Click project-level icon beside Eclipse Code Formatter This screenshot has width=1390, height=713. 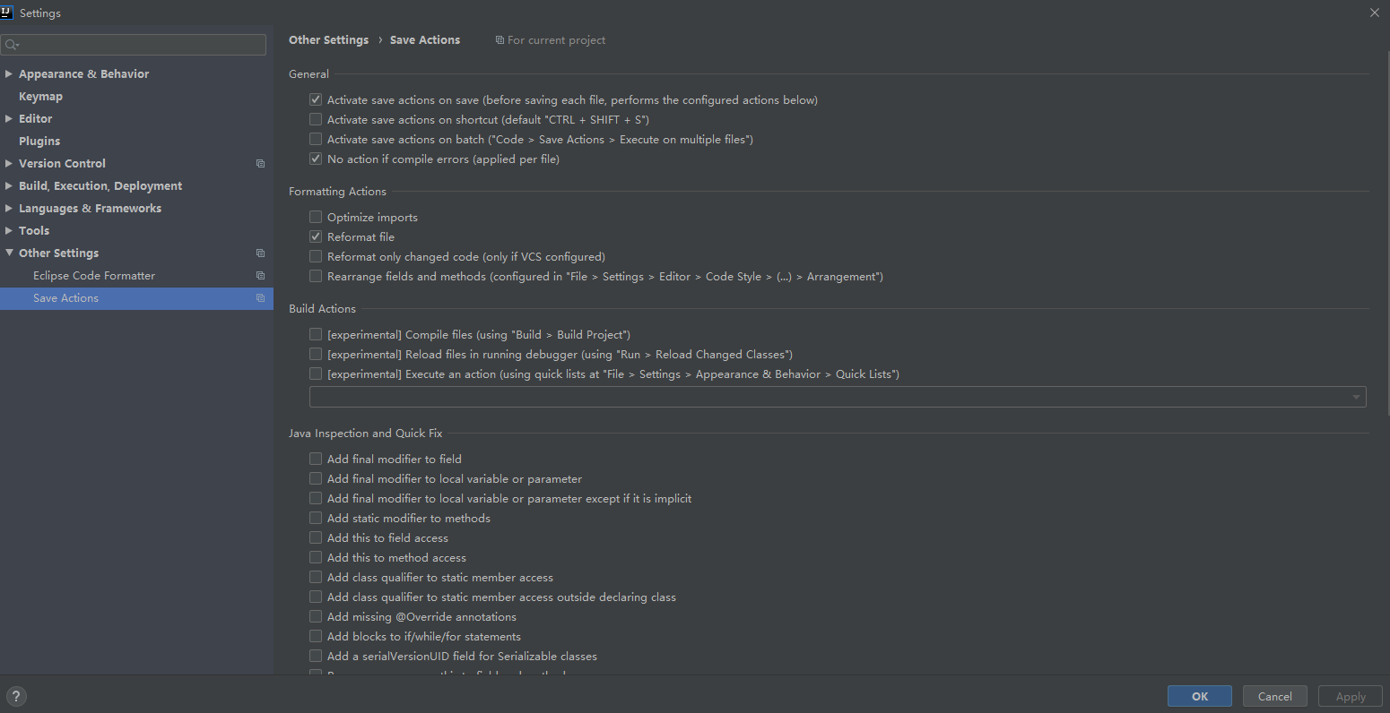point(260,276)
